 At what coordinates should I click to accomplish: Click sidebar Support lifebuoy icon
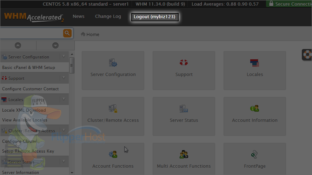coord(4,78)
